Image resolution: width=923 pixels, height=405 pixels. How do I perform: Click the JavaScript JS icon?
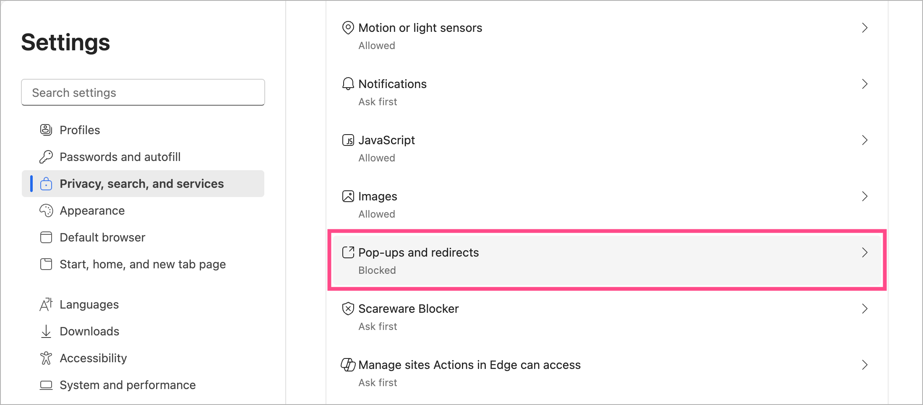point(348,140)
